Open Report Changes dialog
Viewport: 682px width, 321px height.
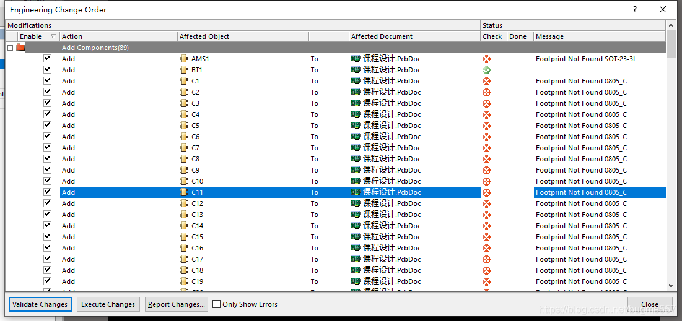pyautogui.click(x=176, y=304)
